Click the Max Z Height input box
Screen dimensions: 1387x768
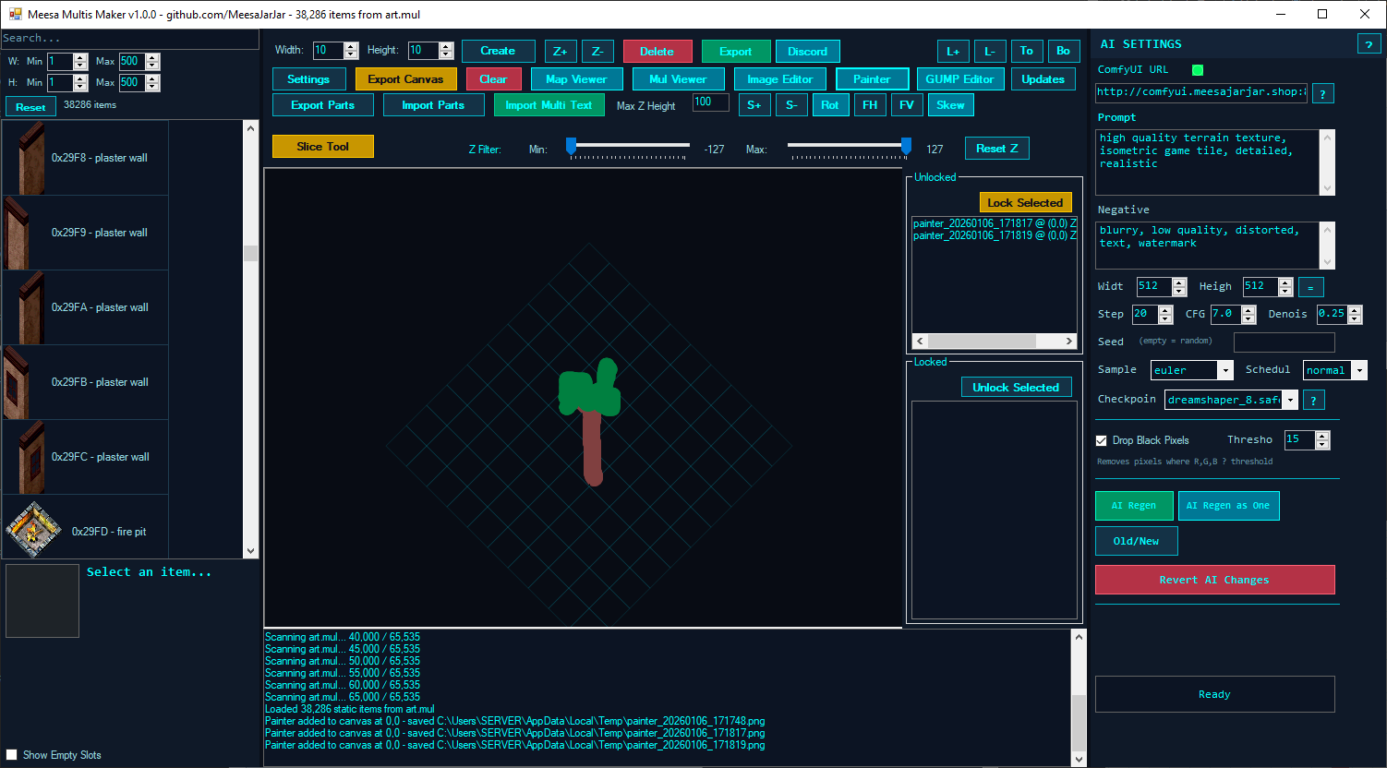[710, 103]
